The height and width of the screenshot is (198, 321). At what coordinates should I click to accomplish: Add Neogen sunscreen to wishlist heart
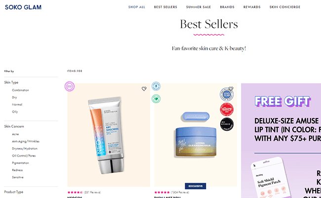tap(144, 89)
